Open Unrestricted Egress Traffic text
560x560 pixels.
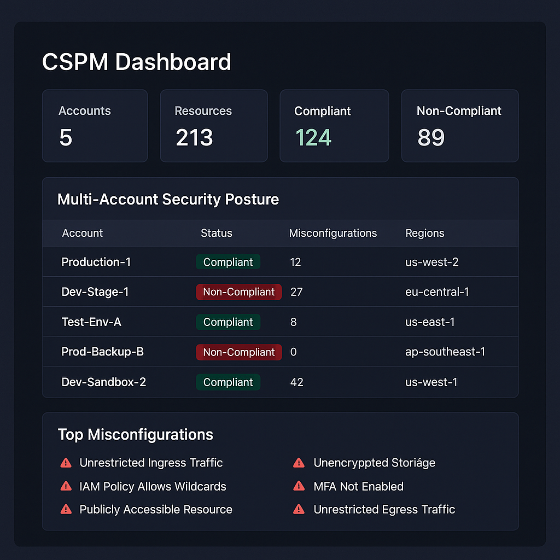tap(384, 509)
